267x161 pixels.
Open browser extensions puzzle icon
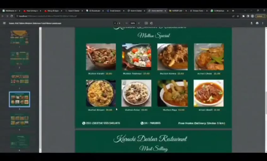pos(244,16)
